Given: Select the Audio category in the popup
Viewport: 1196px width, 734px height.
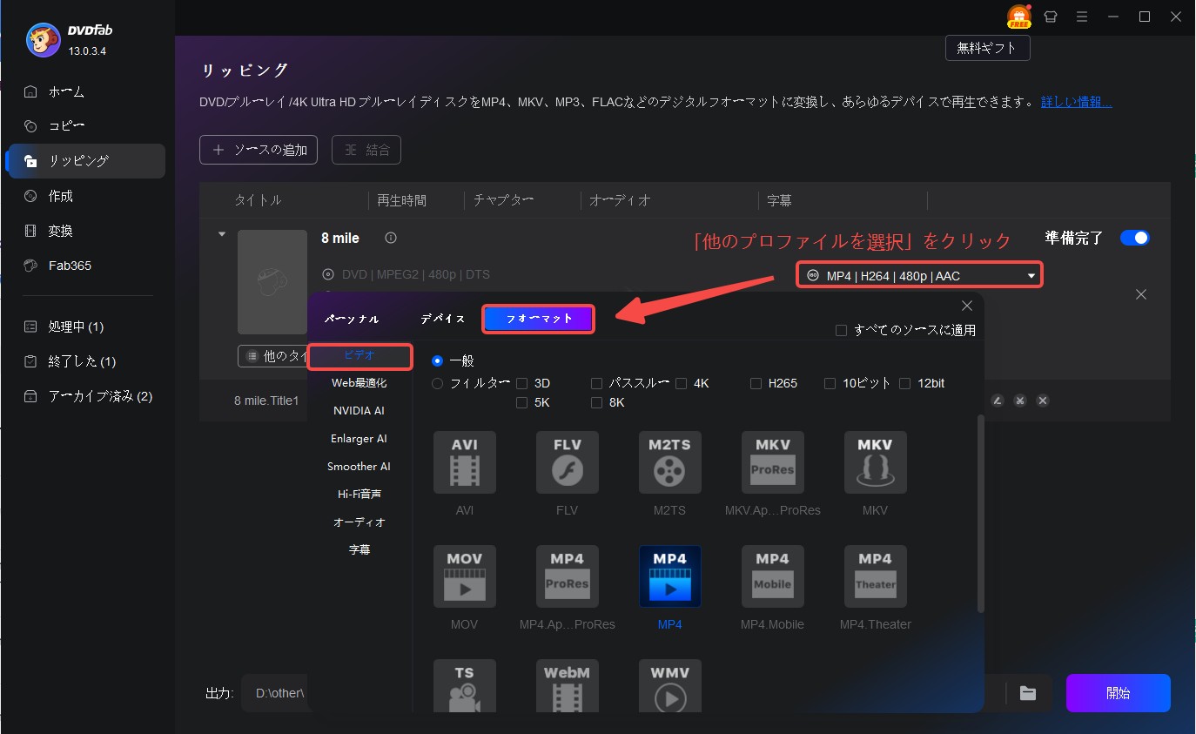Looking at the screenshot, I should coord(359,522).
